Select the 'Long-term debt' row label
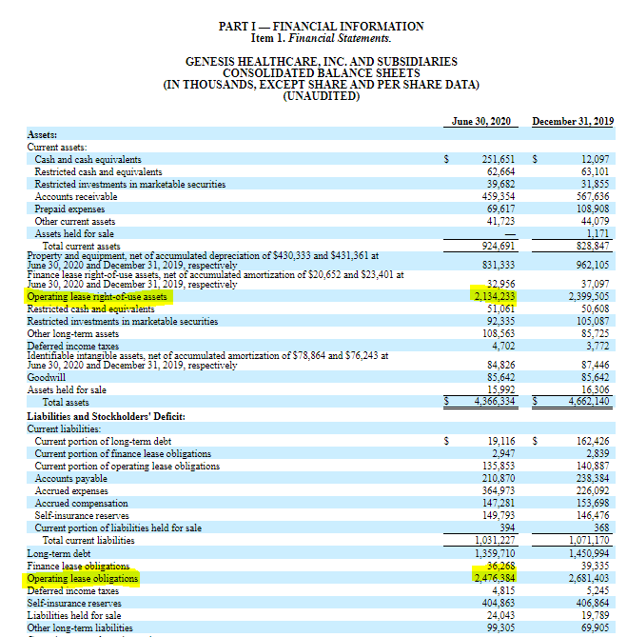 [59, 554]
